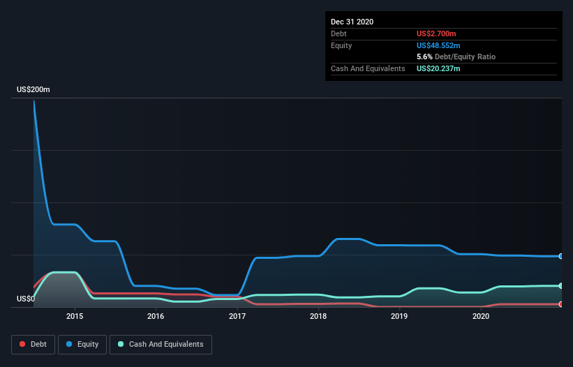Click the 2015 x-axis label

(x=75, y=316)
